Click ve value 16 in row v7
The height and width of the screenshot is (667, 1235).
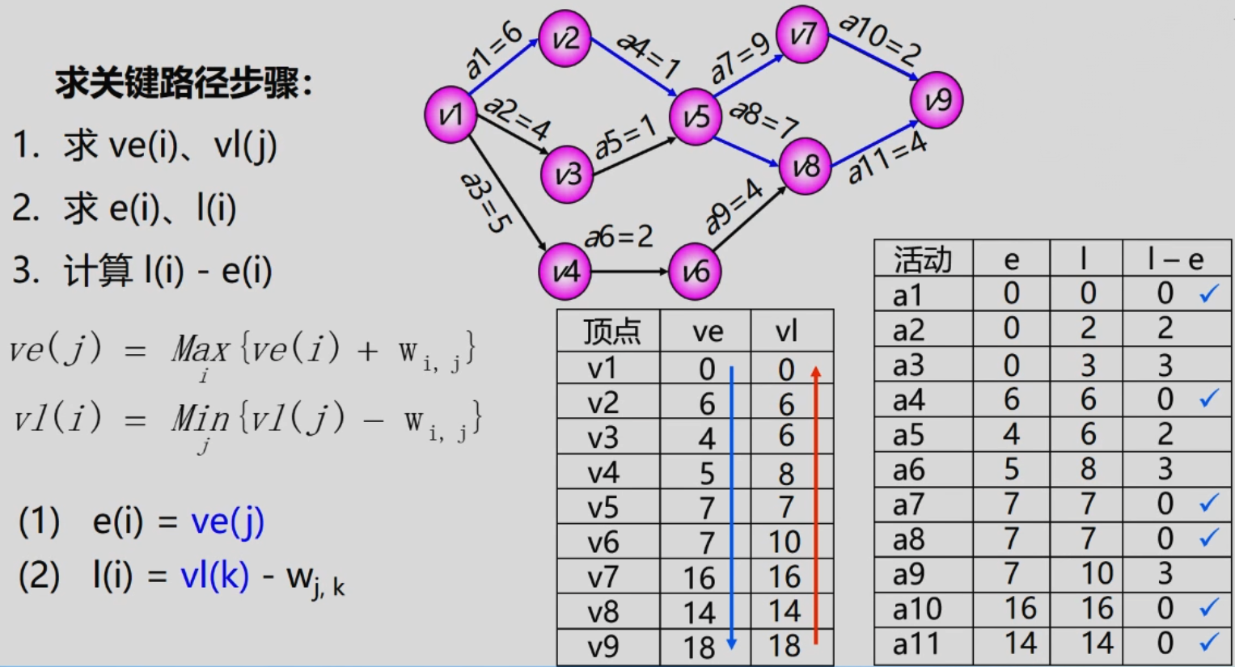pos(699,577)
